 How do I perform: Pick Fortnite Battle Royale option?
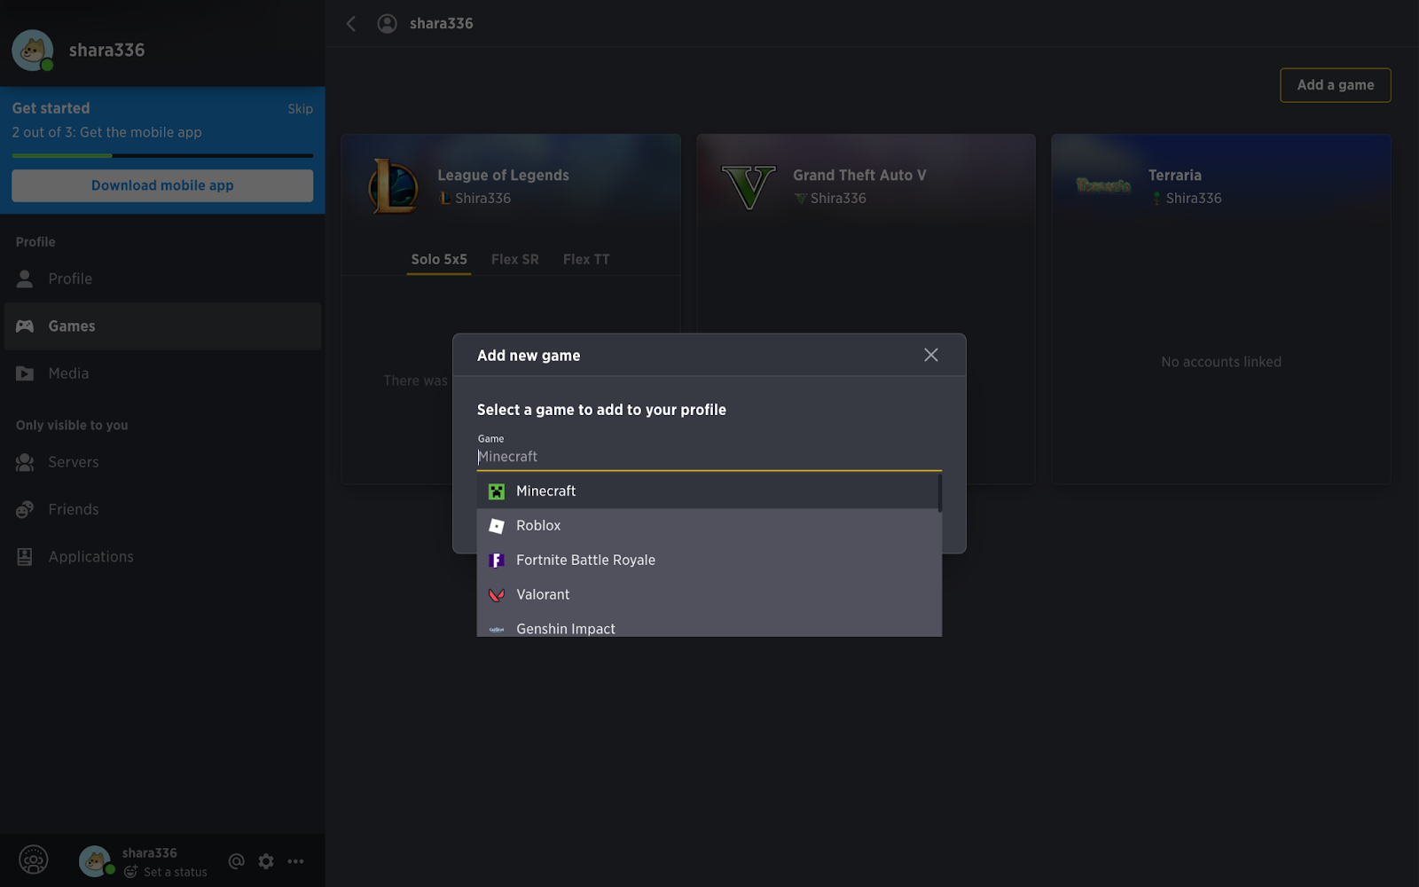(708, 561)
